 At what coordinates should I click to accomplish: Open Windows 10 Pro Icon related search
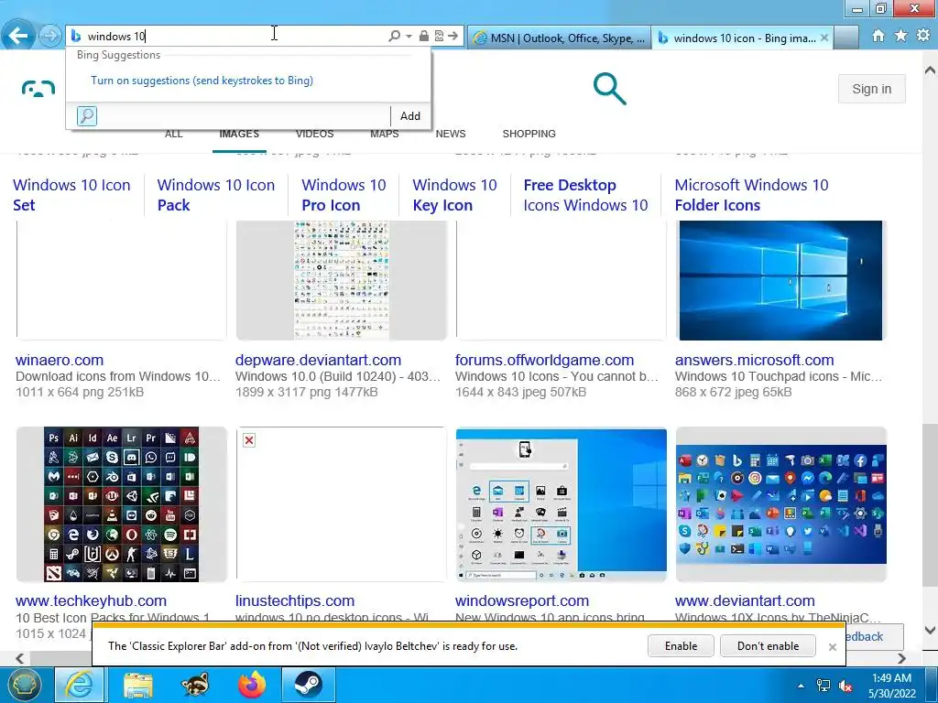click(x=344, y=195)
